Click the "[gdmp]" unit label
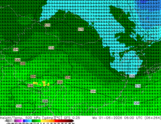This screenshot has width=161, height=124. click(x=48, y=118)
